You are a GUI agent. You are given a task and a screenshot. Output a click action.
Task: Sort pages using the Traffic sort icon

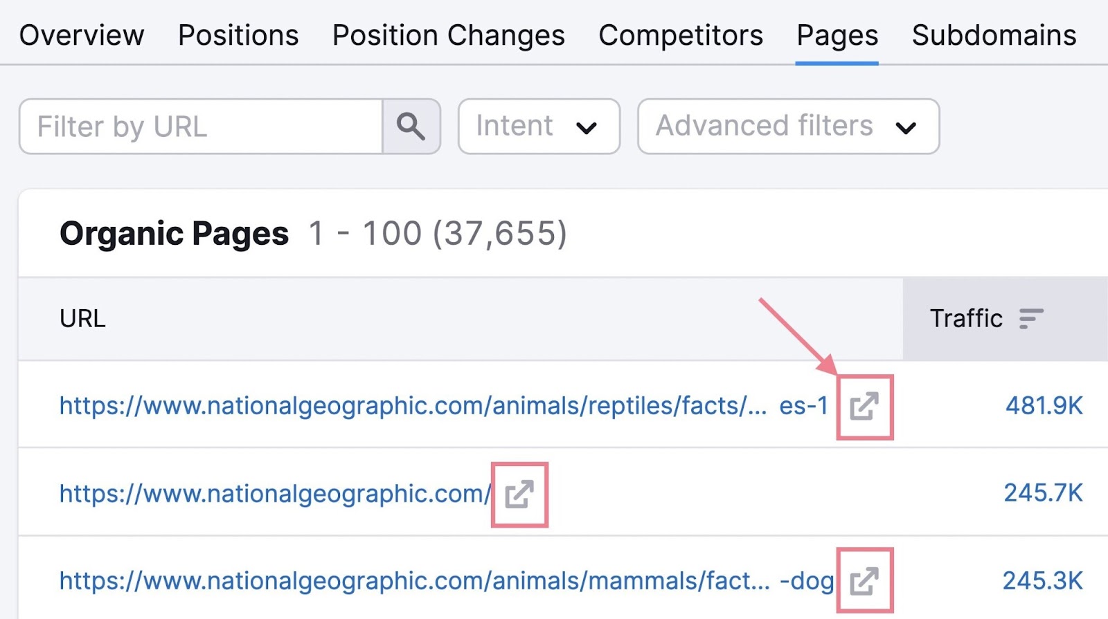(x=1031, y=319)
